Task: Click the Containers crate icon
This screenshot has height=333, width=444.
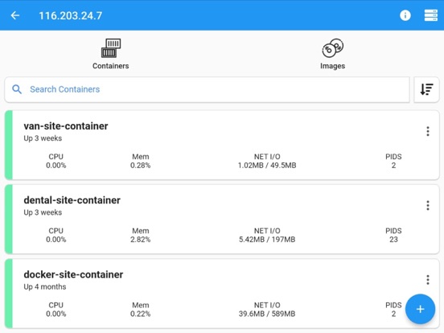Action: [111, 47]
